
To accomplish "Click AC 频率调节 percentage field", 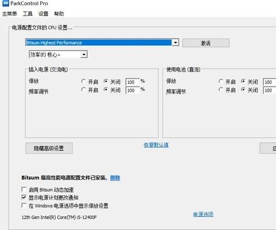I will [x=132, y=90].
